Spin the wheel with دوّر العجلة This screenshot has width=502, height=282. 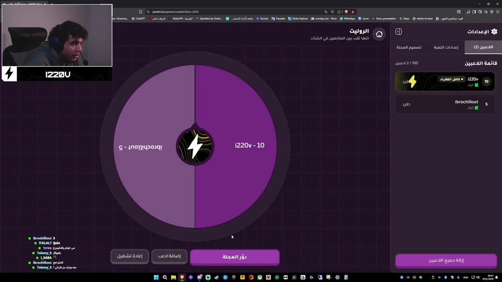(235, 257)
